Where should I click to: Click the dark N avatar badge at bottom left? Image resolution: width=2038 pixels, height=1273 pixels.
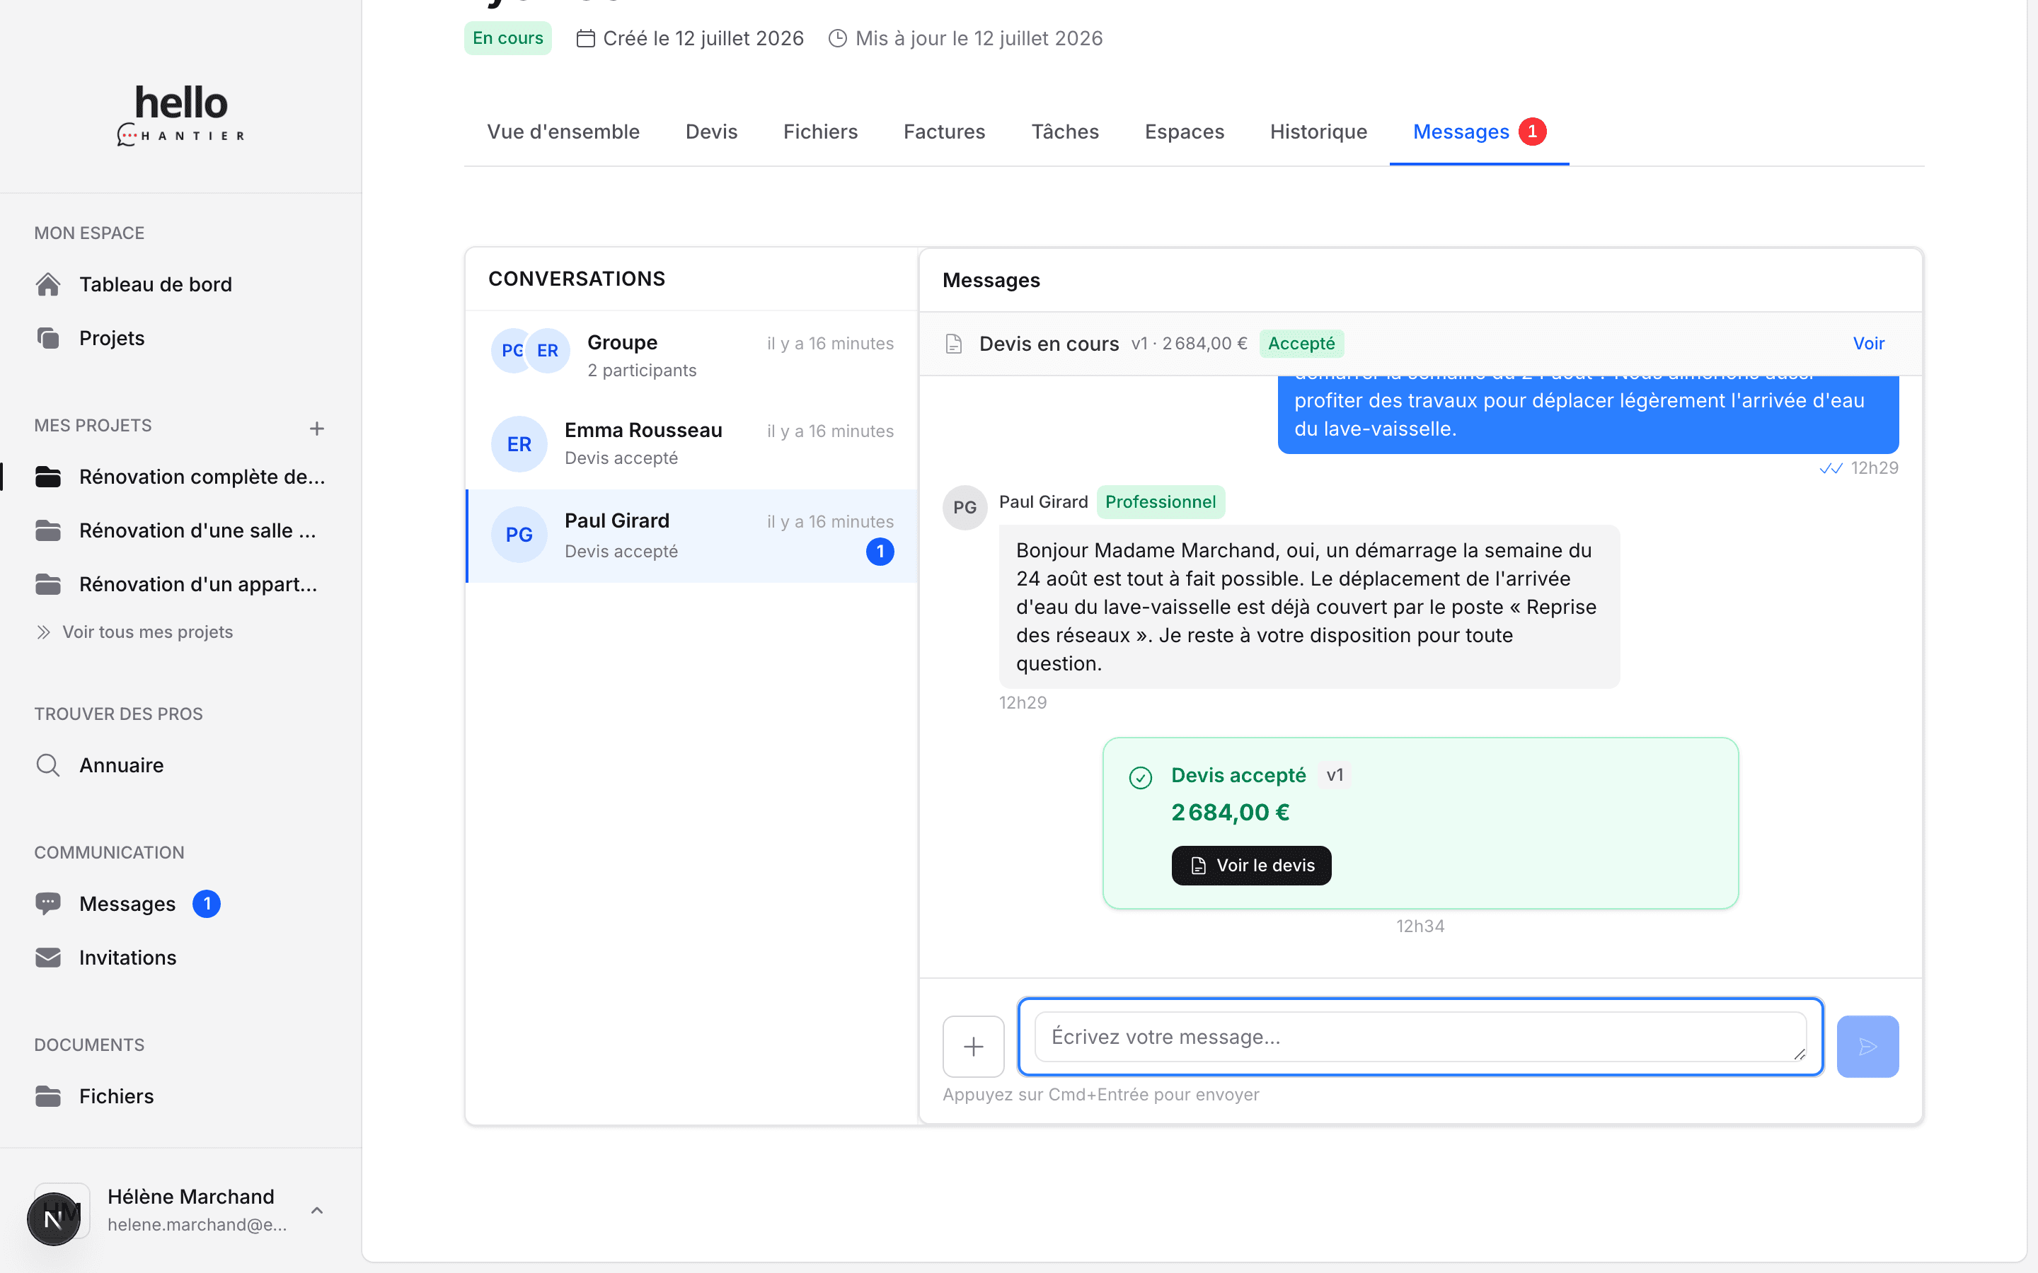coord(53,1219)
